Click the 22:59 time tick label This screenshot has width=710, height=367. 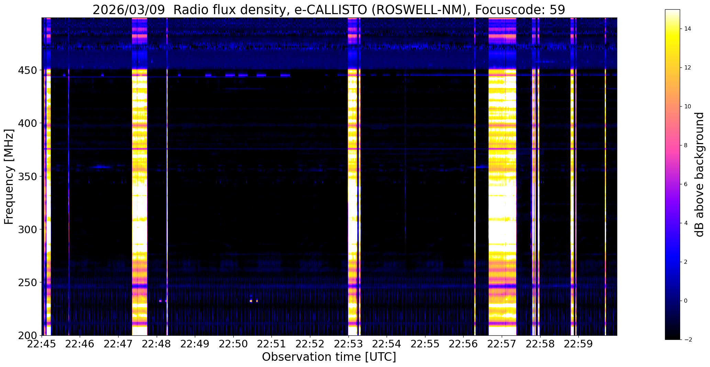[579, 344]
